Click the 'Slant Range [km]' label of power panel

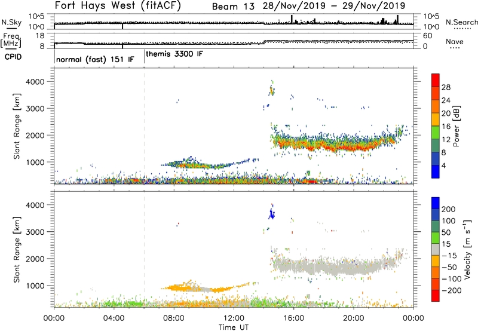17,126
